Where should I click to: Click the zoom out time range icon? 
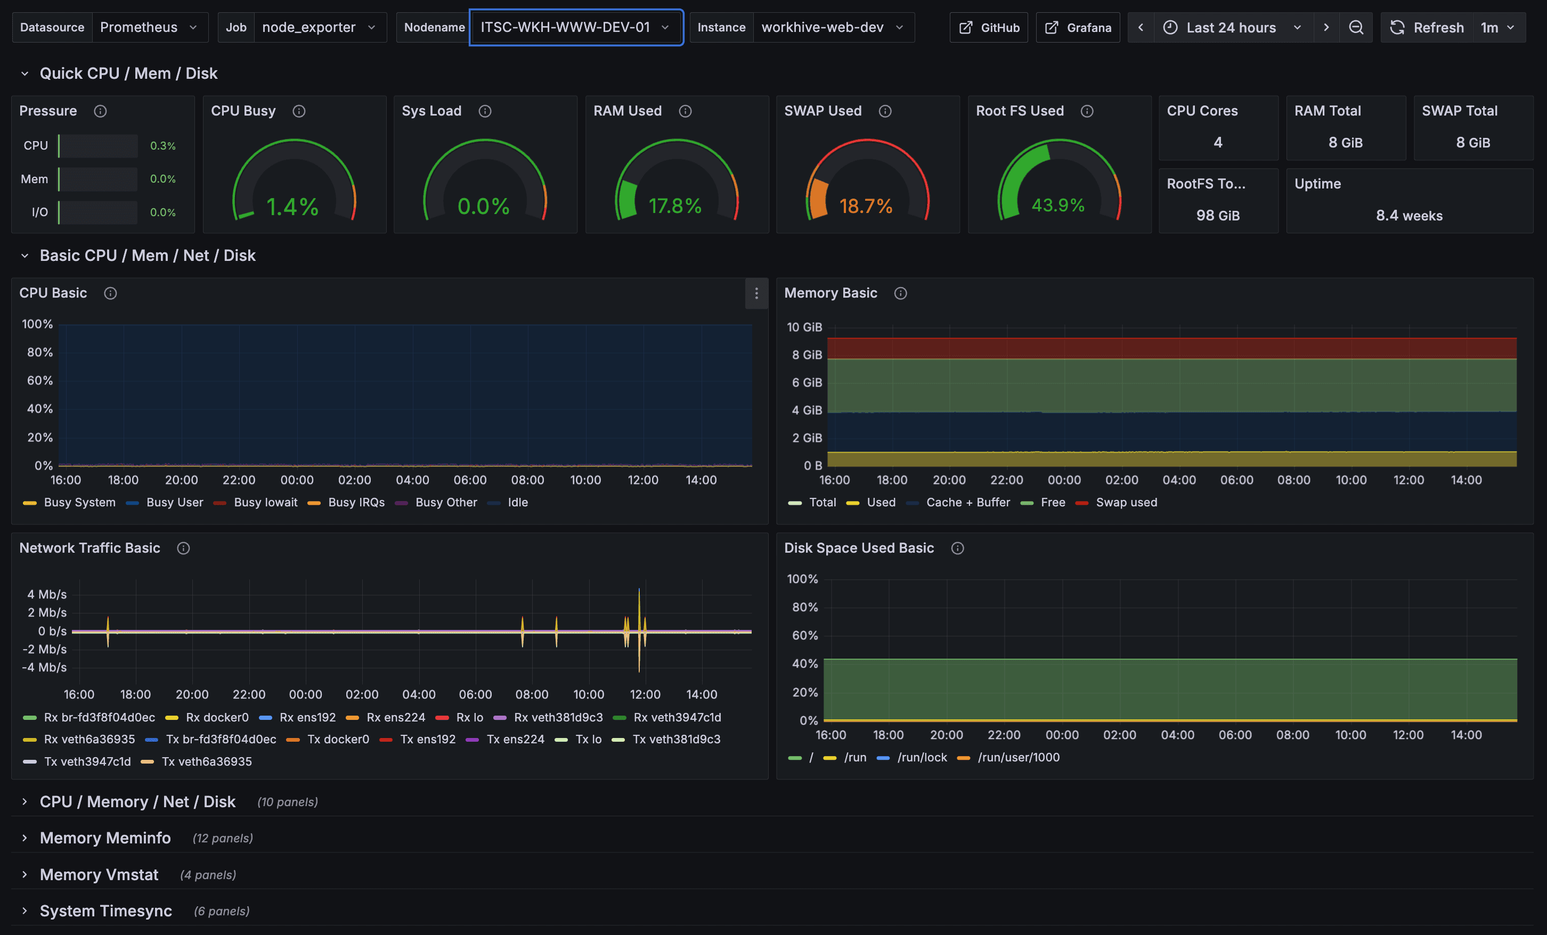point(1356,28)
